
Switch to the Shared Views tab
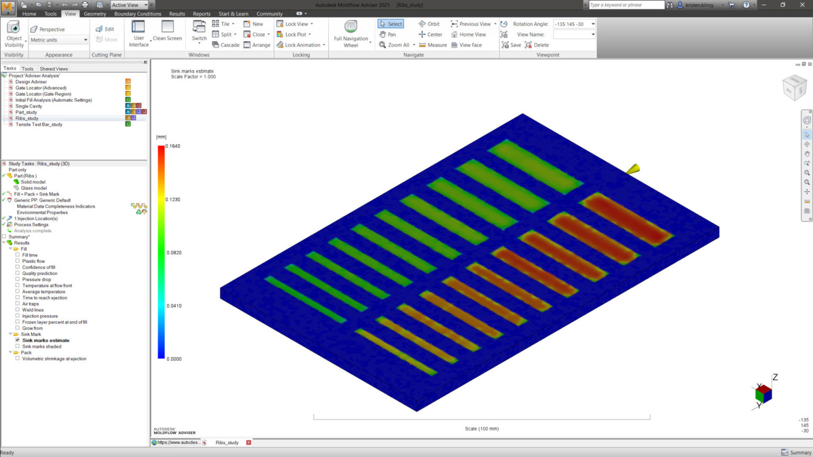53,68
